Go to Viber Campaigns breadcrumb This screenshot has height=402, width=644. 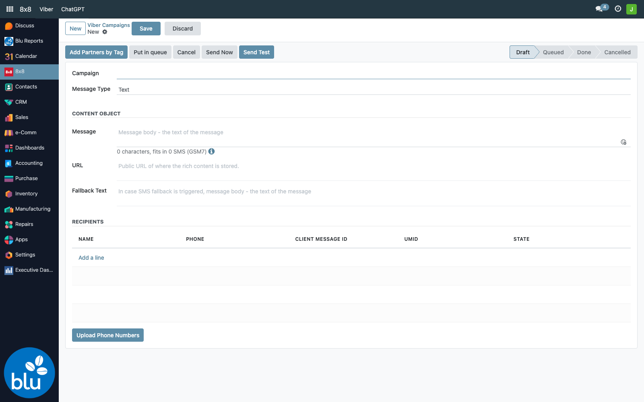click(109, 25)
